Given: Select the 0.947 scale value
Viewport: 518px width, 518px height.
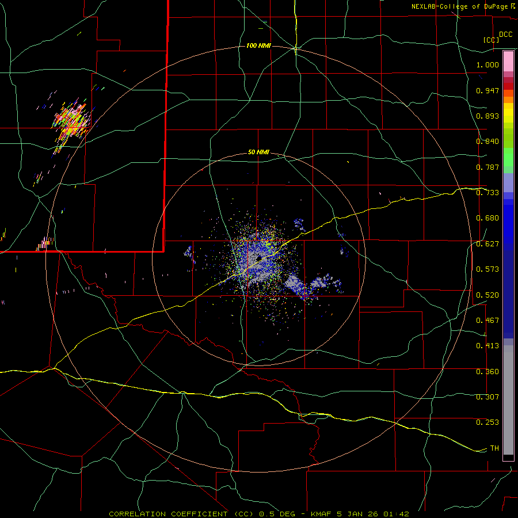Looking at the screenshot, I should [487, 90].
